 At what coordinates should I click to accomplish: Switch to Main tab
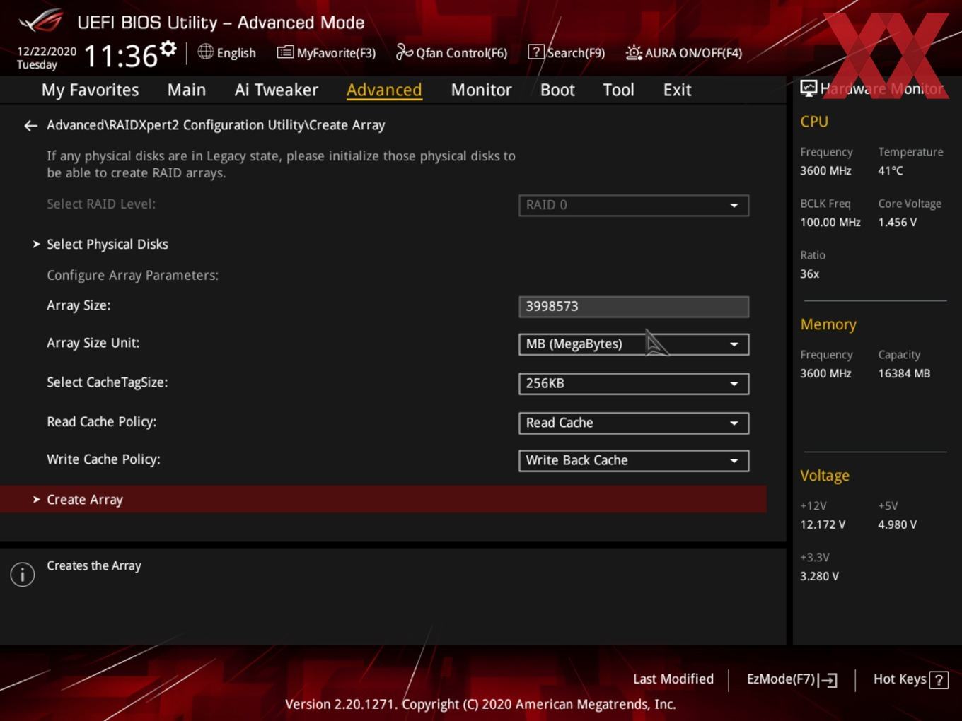[187, 90]
